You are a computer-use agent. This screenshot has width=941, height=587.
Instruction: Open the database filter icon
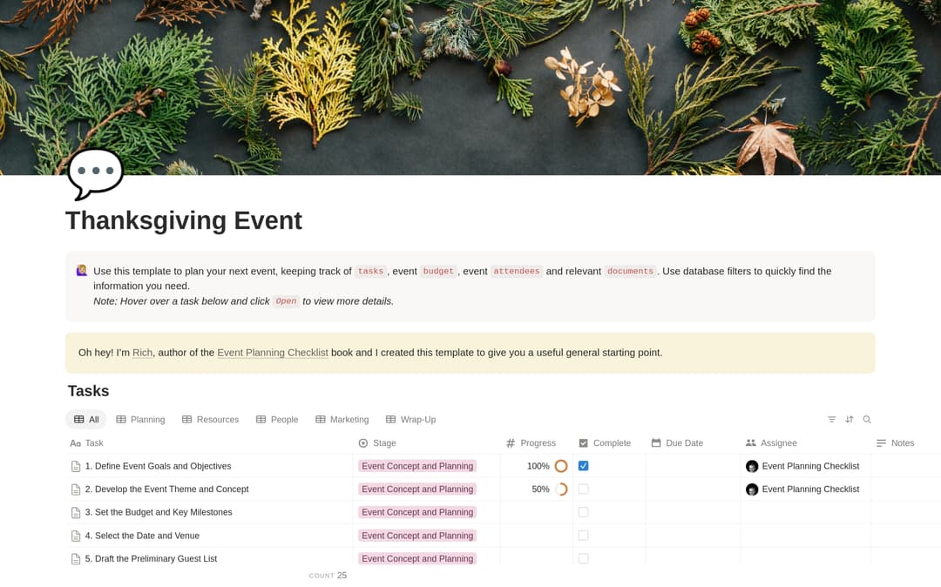(831, 420)
